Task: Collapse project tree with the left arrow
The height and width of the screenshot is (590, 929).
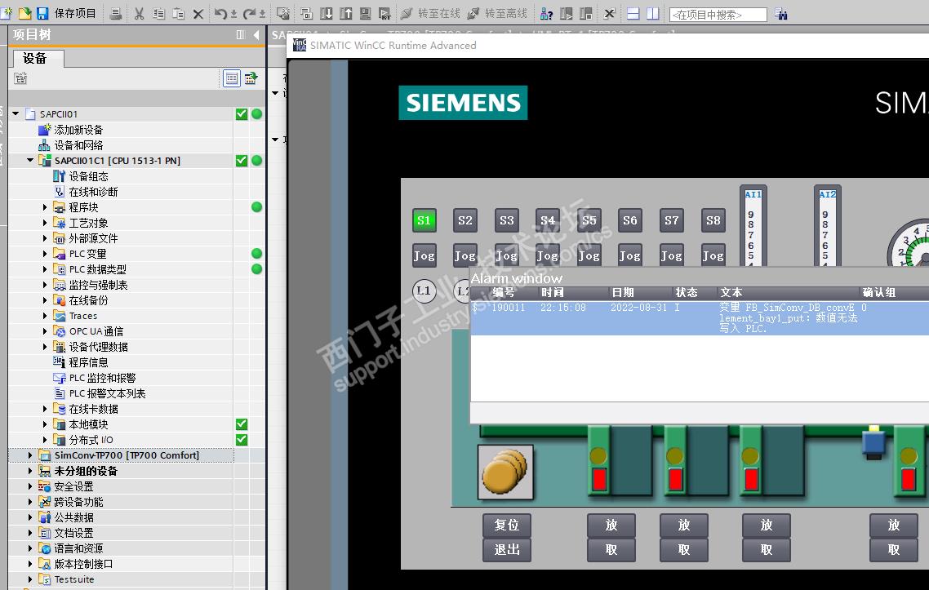Action: [256, 35]
